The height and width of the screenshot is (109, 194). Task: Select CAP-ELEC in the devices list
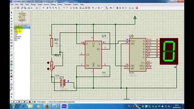[18, 37]
